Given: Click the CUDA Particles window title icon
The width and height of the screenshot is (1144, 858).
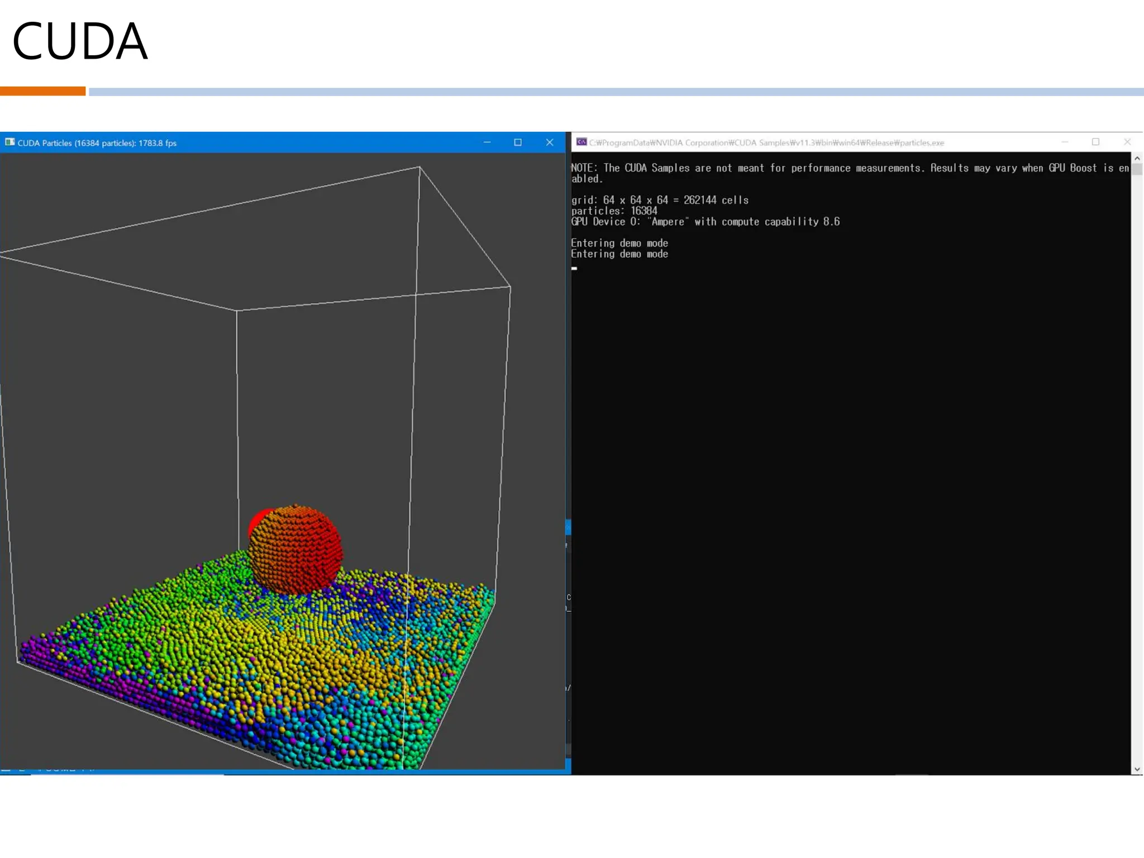Looking at the screenshot, I should [9, 142].
